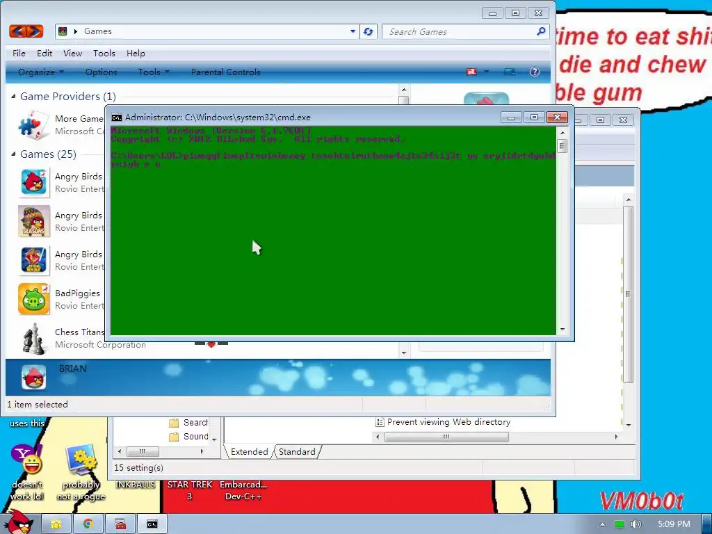Switch to the Standard tab
Image resolution: width=712 pixels, height=534 pixels.
(297, 452)
